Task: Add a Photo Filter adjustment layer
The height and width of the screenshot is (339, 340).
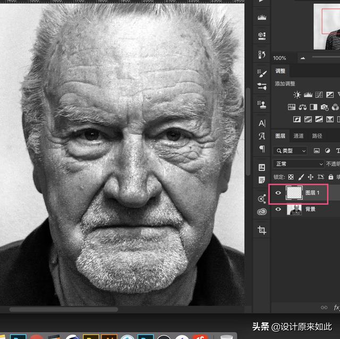Action: pyautogui.click(x=325, y=107)
